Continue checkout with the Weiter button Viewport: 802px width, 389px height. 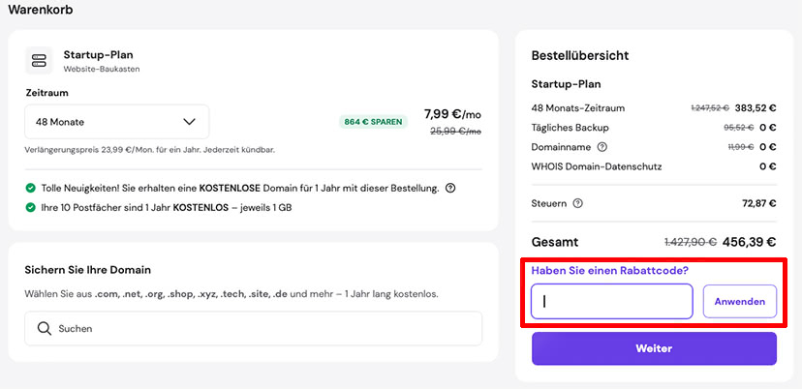coord(654,348)
